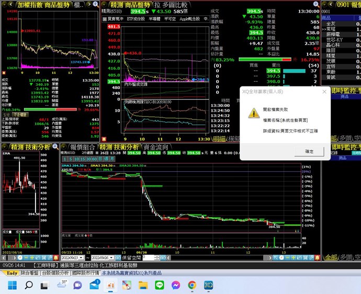Open the taskbar search icon
Screen dimensions: 361x294
click(x=29, y=285)
